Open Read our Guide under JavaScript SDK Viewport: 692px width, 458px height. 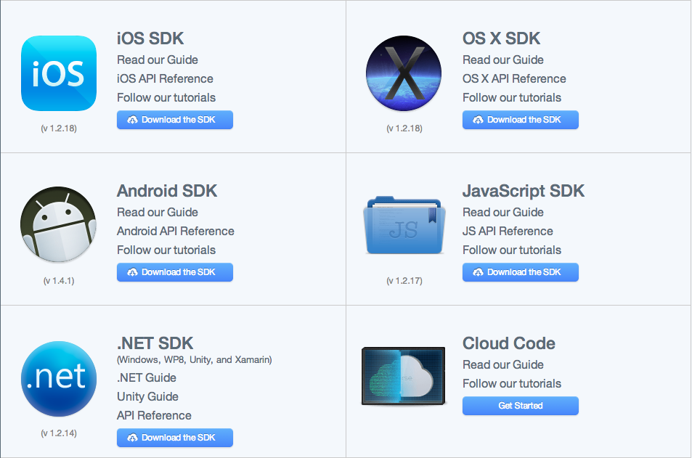point(503,212)
